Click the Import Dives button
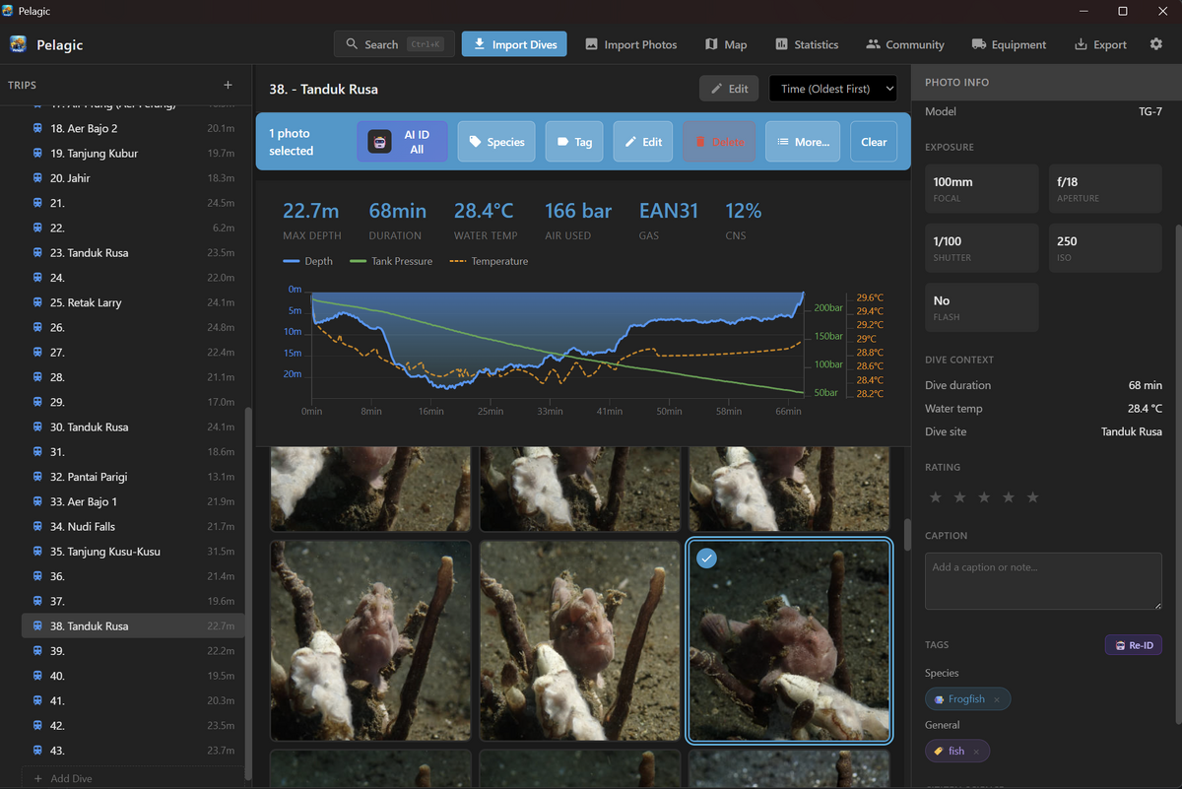The image size is (1182, 789). 514,44
